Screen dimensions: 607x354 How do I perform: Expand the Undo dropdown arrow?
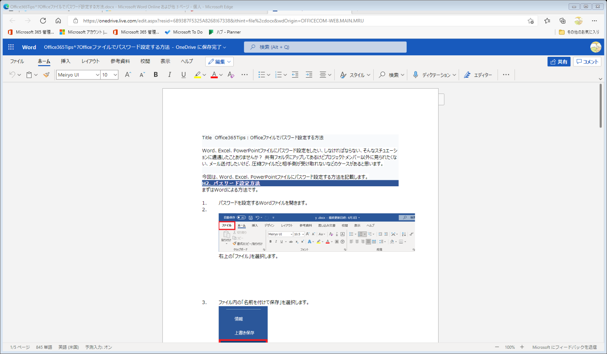point(19,75)
